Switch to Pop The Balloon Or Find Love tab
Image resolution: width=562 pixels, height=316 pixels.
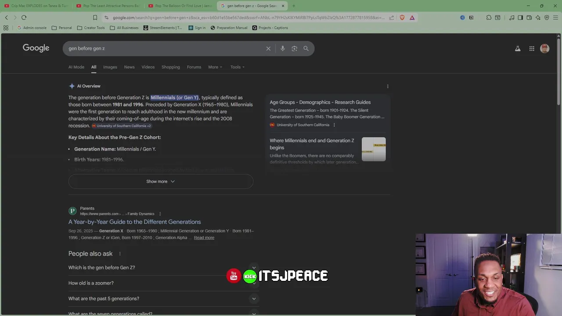tap(180, 6)
